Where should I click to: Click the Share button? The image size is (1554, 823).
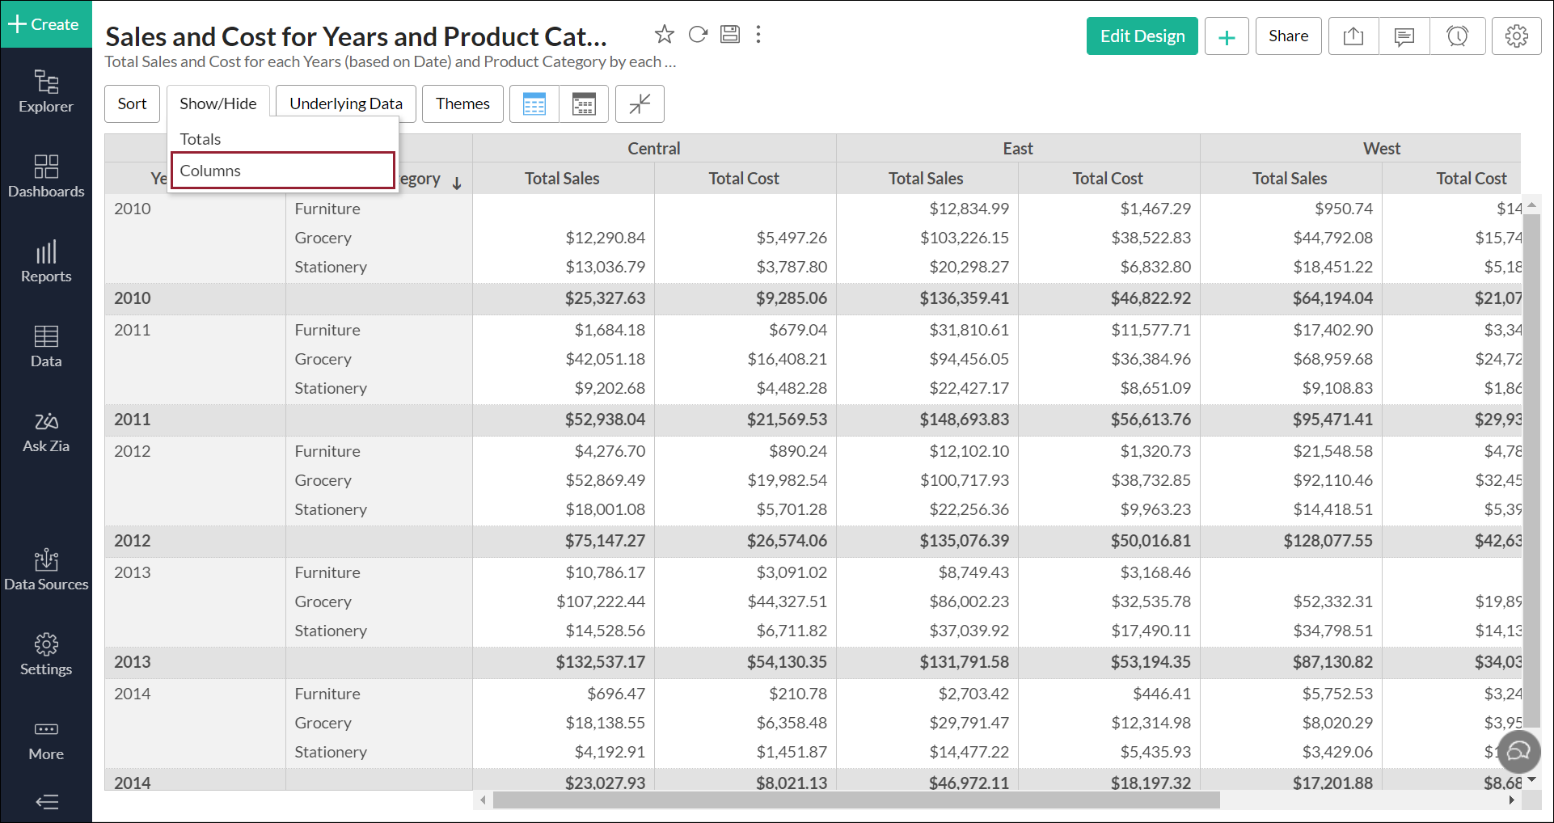(1288, 36)
